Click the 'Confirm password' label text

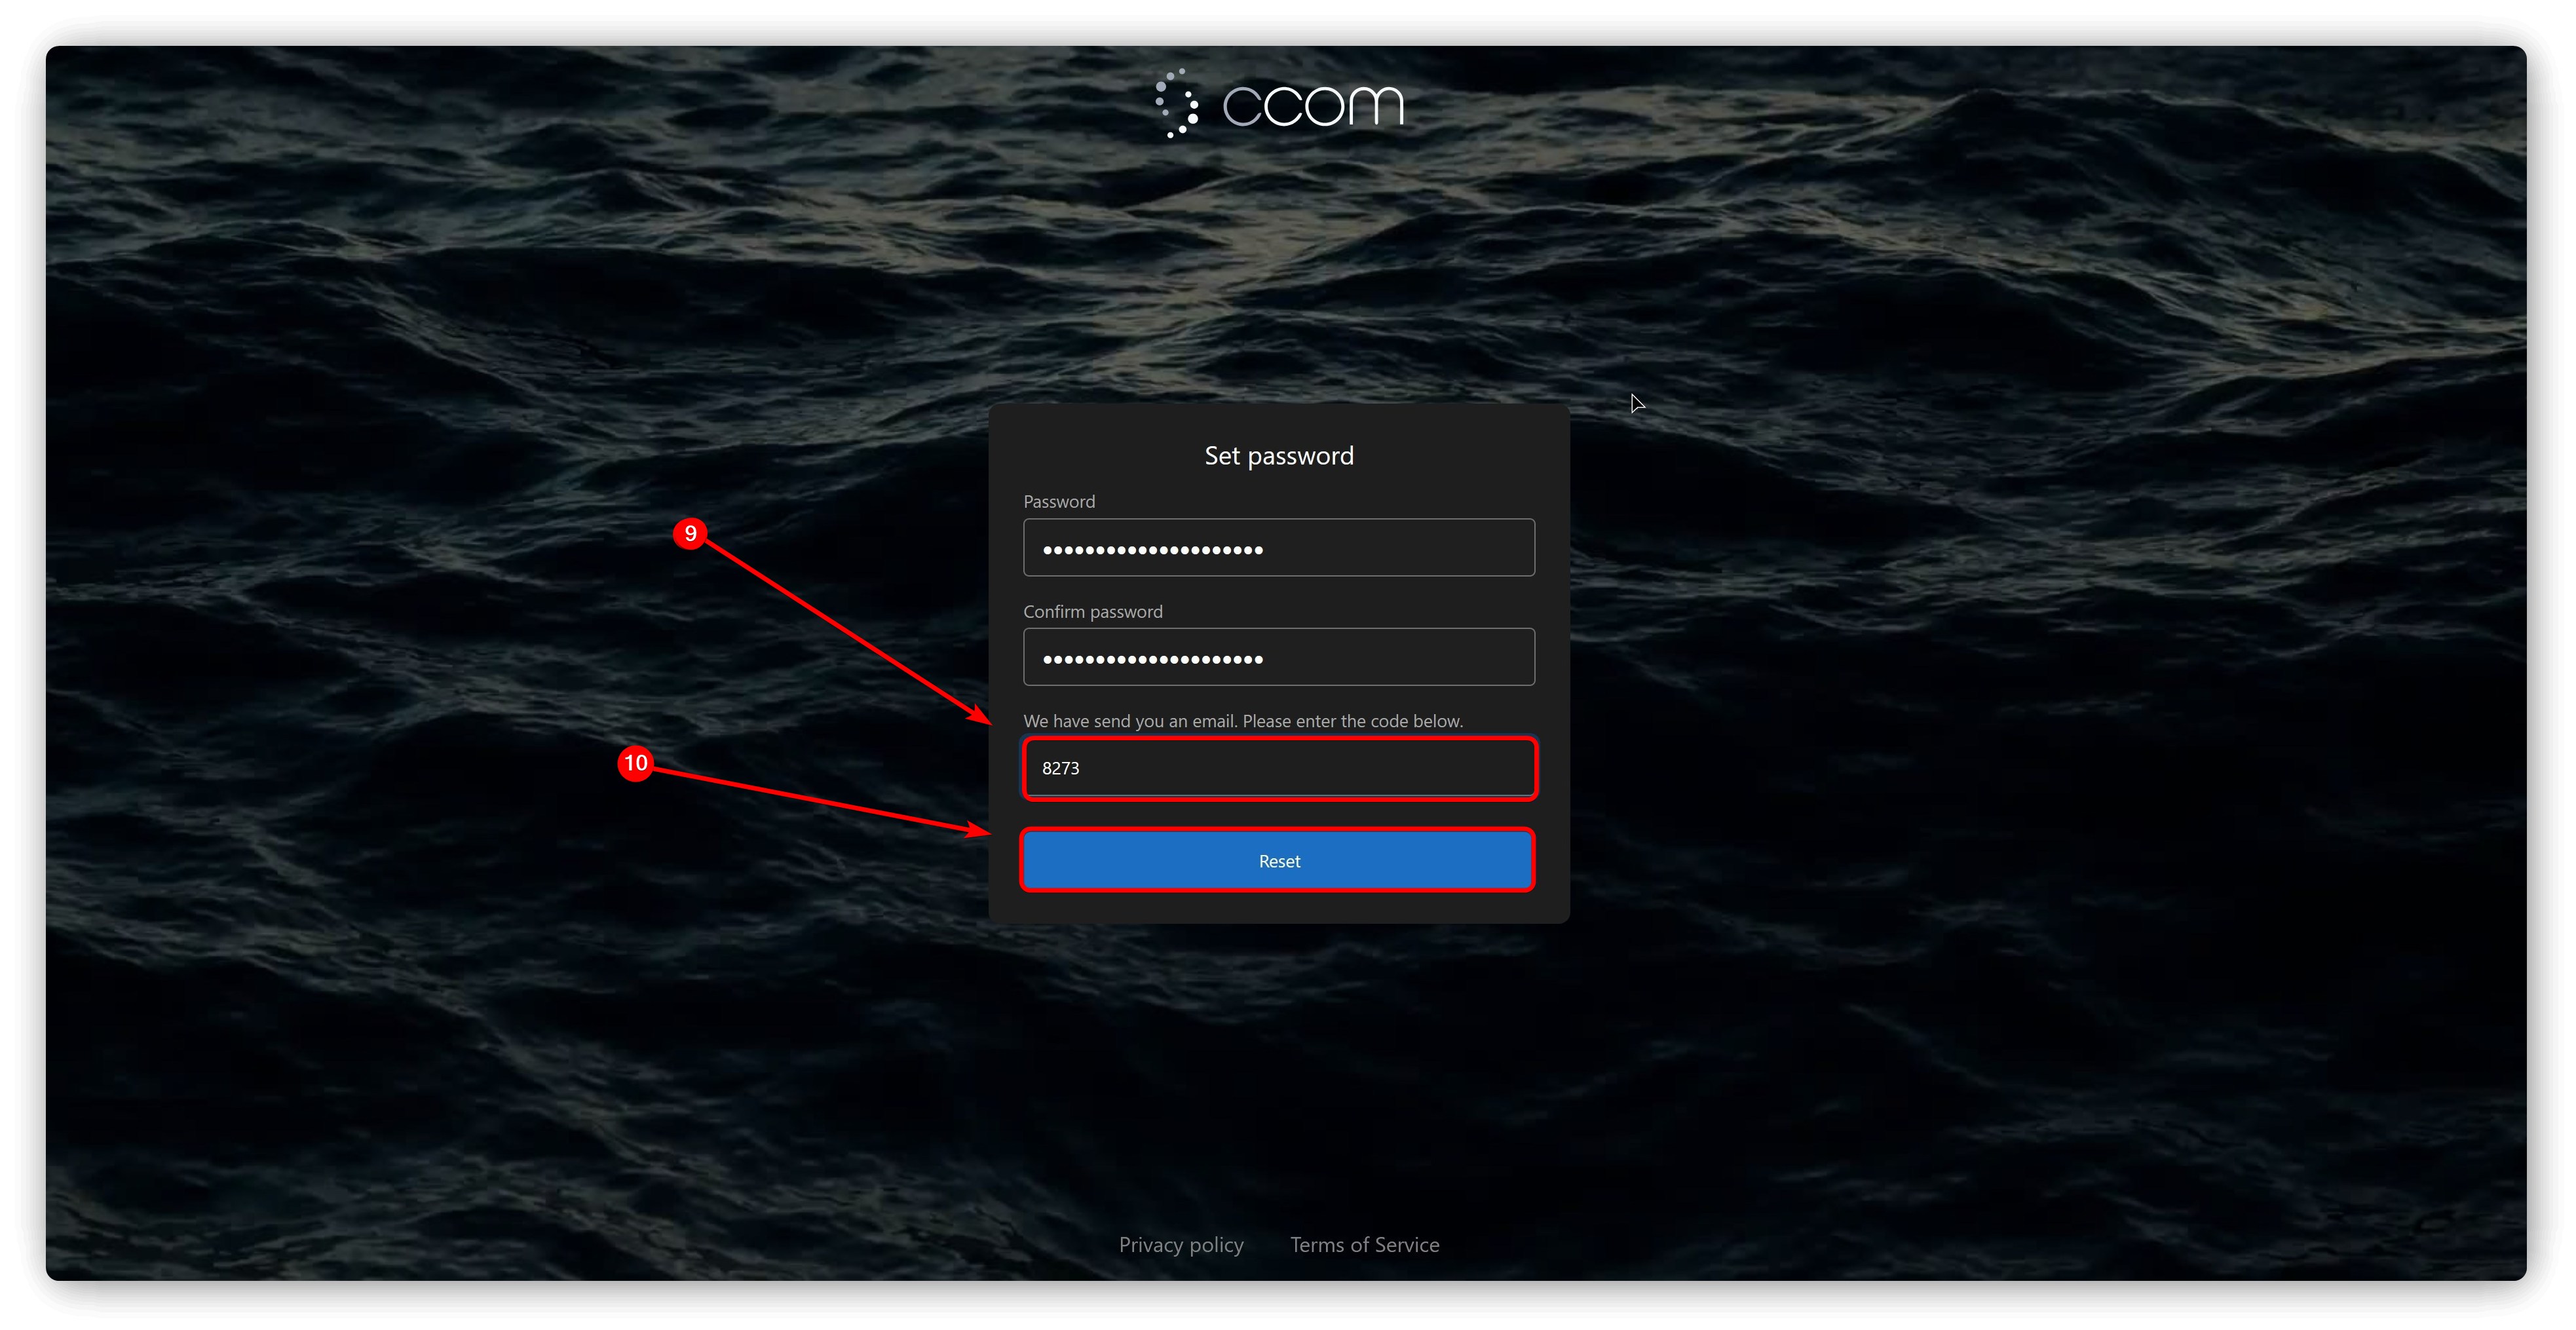(x=1093, y=611)
